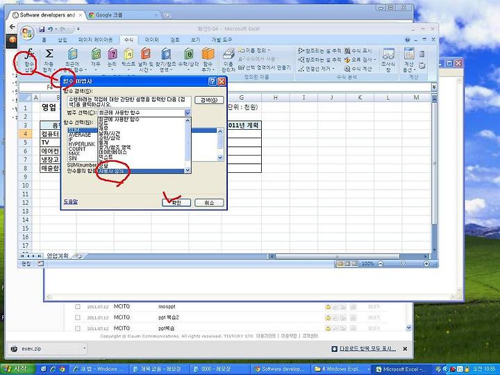Click Show Formulas in formula auditing
The image size is (500, 375).
[x=358, y=51]
